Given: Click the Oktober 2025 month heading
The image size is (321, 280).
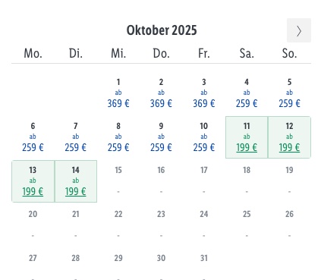Looking at the screenshot, I should [162, 30].
